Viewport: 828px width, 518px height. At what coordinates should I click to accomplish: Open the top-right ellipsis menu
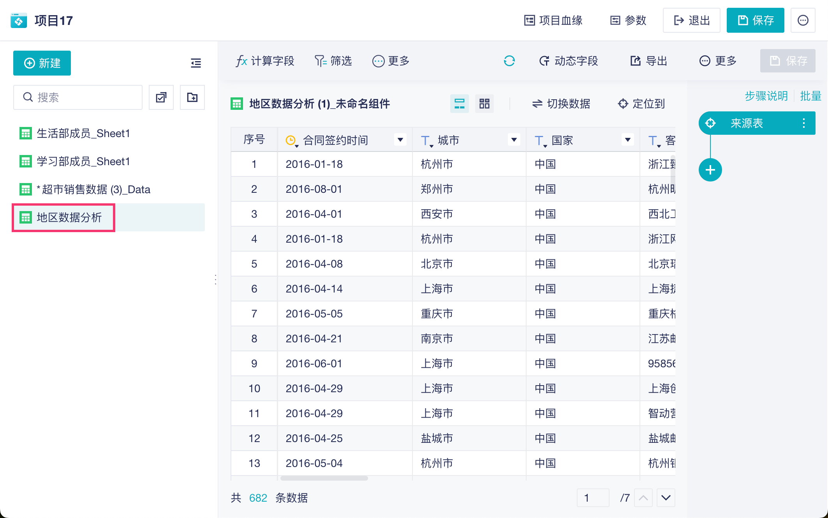[x=803, y=20]
